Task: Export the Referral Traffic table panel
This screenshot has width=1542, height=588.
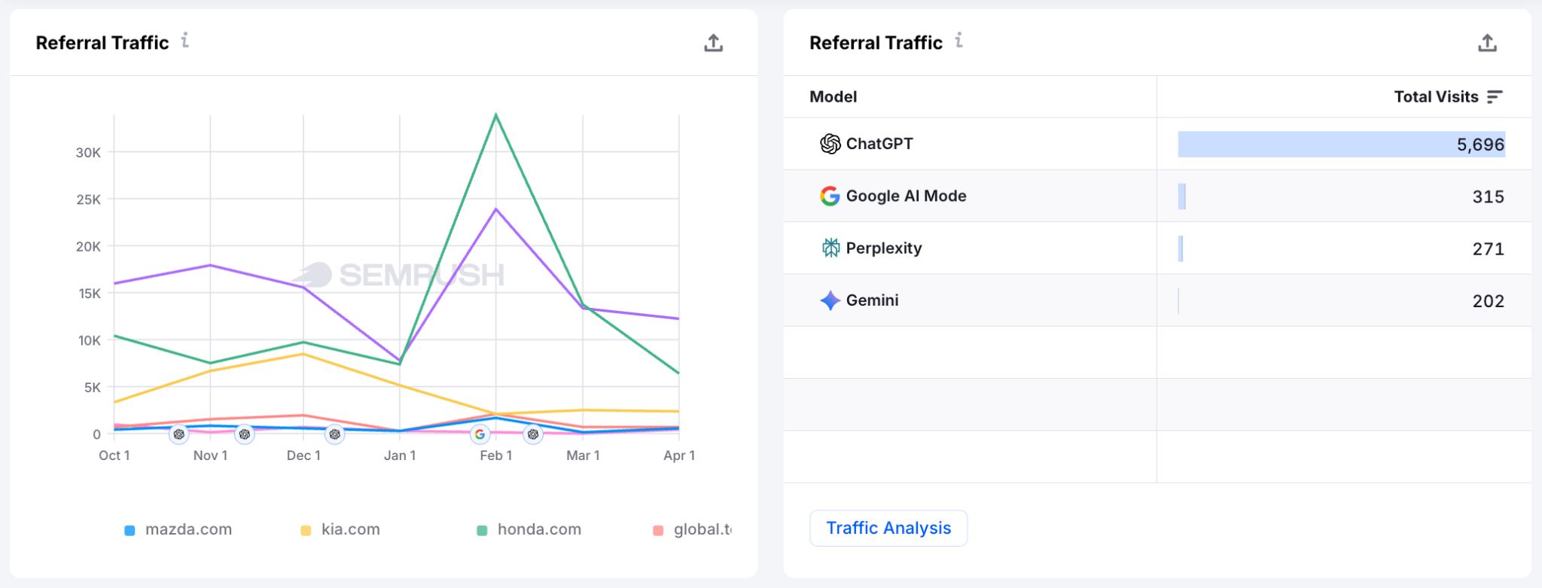Action: coord(1487,43)
